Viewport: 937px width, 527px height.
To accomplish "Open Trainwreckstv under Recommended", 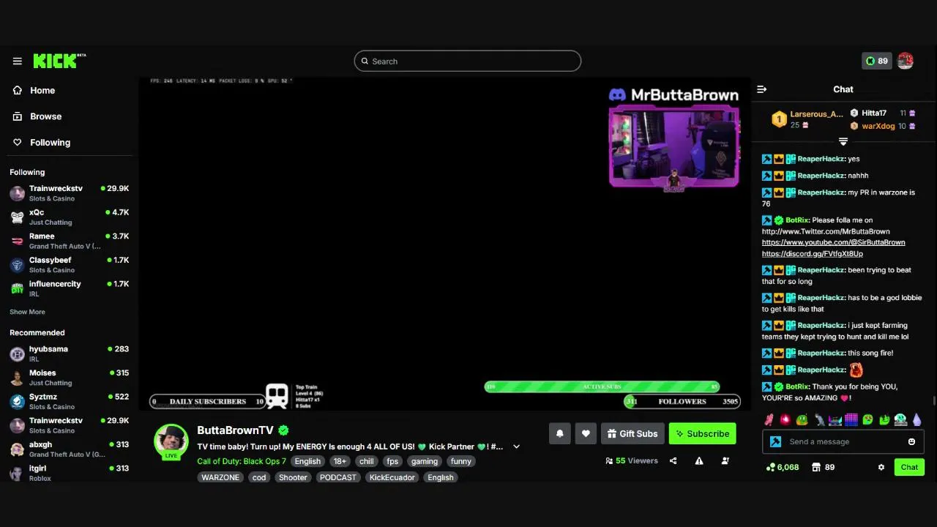I will pyautogui.click(x=70, y=425).
